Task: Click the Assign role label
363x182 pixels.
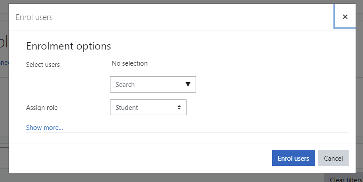Action: 42,108
